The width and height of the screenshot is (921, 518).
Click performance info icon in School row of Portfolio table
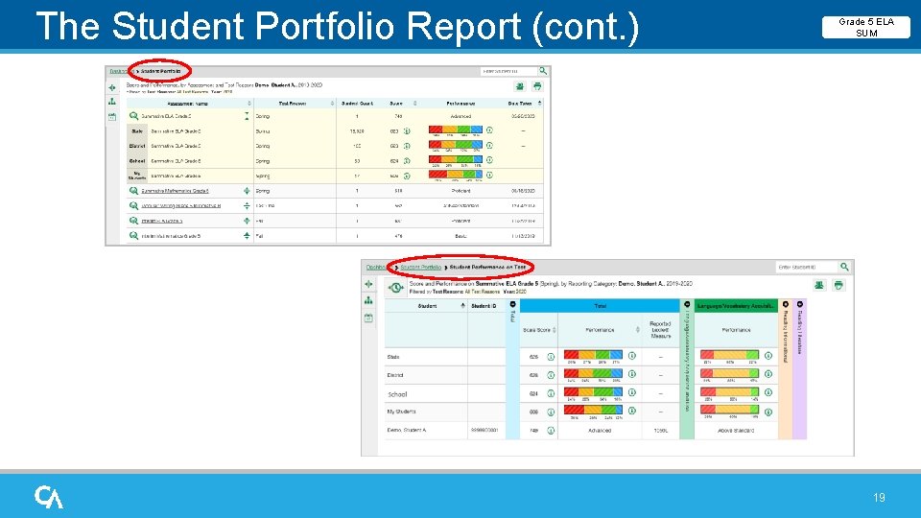(489, 160)
